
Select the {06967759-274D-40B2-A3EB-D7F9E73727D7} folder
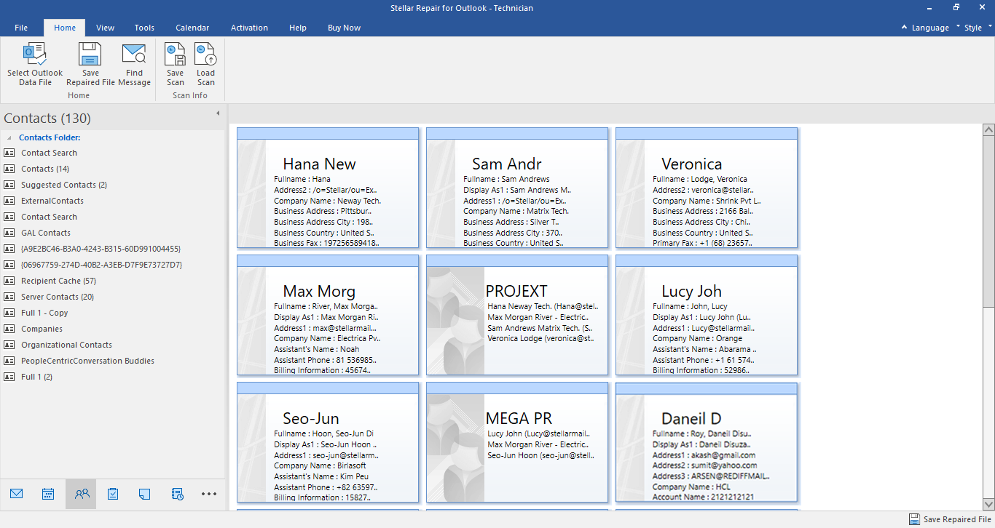point(102,265)
